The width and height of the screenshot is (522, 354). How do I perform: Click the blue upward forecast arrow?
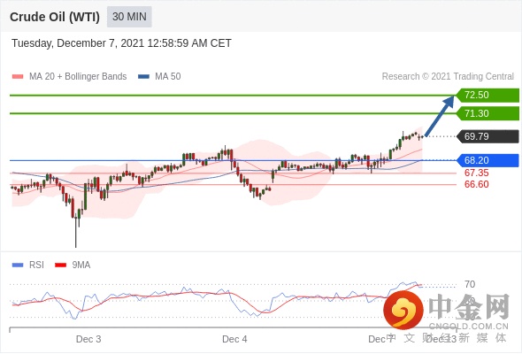440,116
